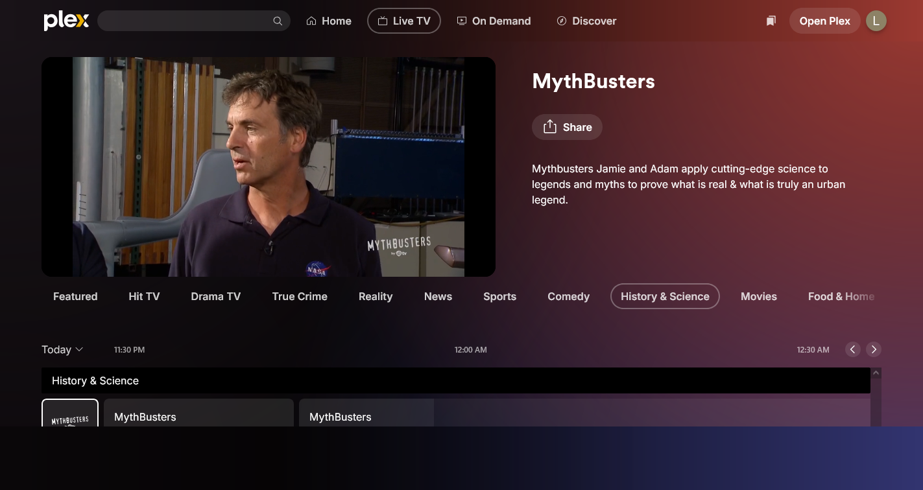Focus the search input field

(193, 21)
